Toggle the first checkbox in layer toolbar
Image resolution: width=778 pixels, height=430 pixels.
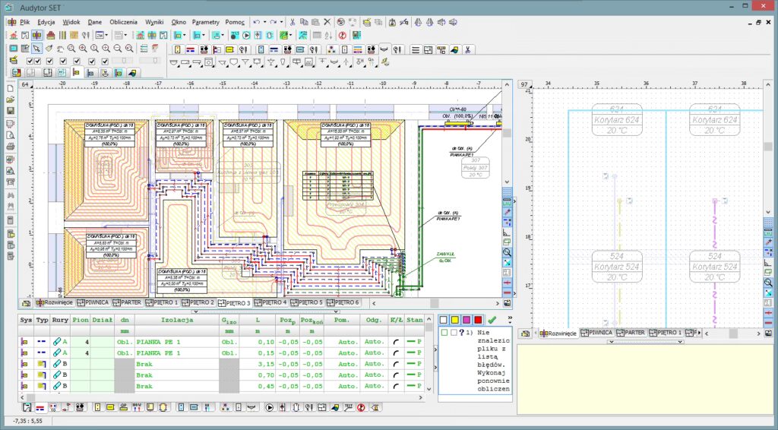click(x=30, y=62)
